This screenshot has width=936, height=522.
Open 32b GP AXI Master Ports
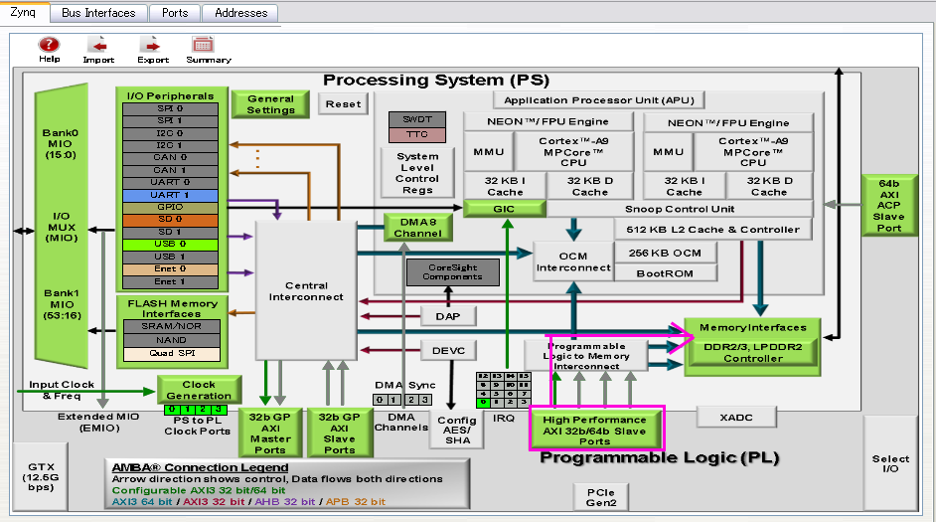click(270, 433)
